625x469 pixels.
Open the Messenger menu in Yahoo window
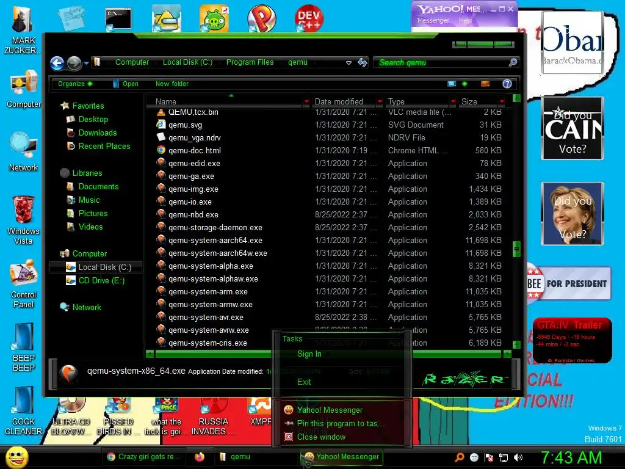pos(433,20)
